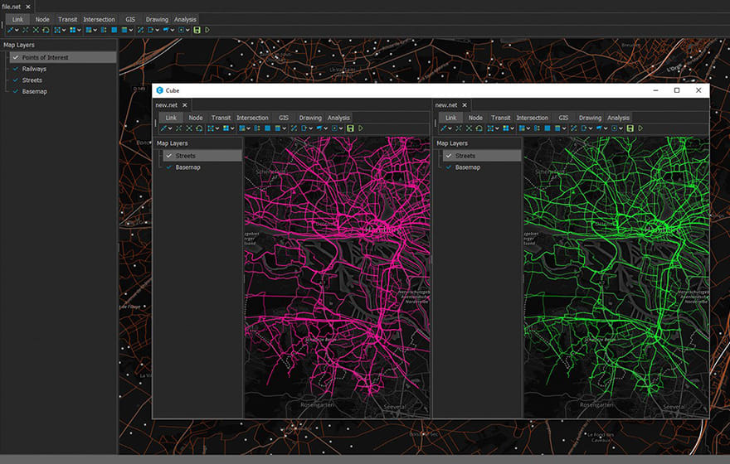Click the refresh icon in magenta-map pane toolbar

tap(199, 128)
